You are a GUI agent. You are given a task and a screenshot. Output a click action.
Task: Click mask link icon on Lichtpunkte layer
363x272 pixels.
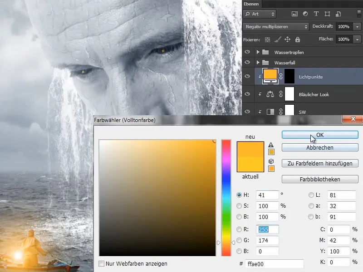(x=280, y=76)
